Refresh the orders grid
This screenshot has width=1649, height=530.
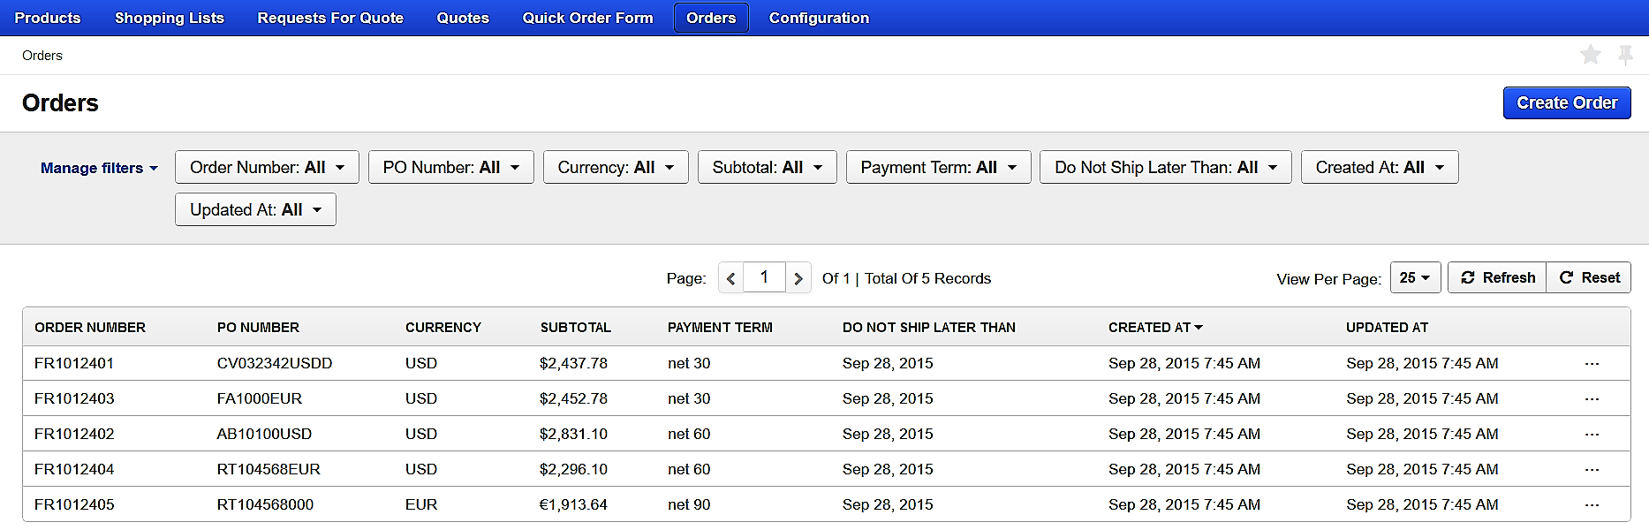(1498, 277)
